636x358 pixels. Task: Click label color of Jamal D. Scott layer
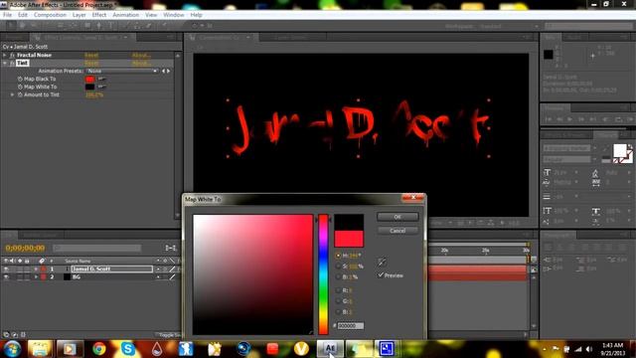(x=43, y=268)
